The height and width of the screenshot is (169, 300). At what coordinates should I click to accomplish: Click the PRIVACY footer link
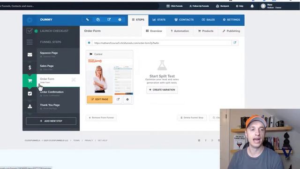(89, 140)
